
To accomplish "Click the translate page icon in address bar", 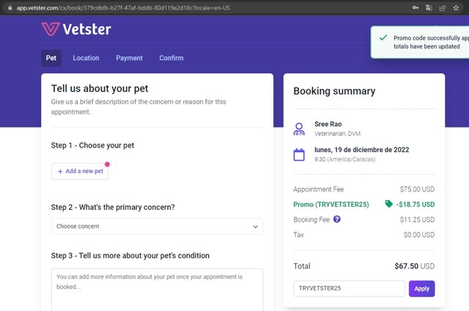I will [429, 8].
